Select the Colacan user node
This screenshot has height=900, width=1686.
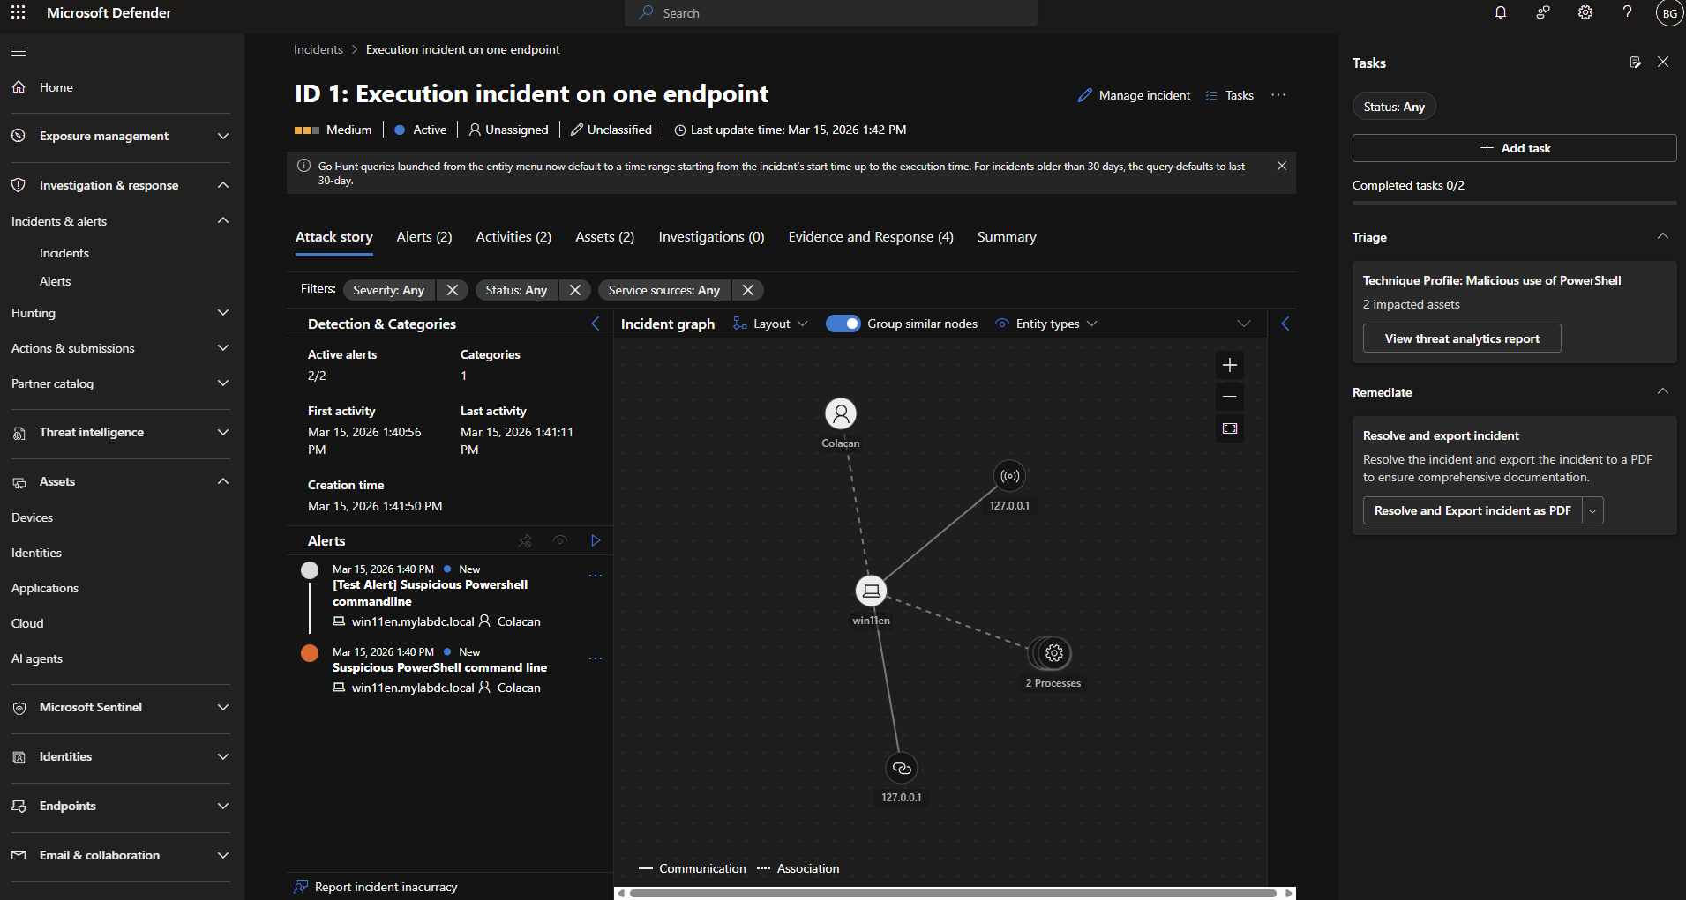coord(840,413)
